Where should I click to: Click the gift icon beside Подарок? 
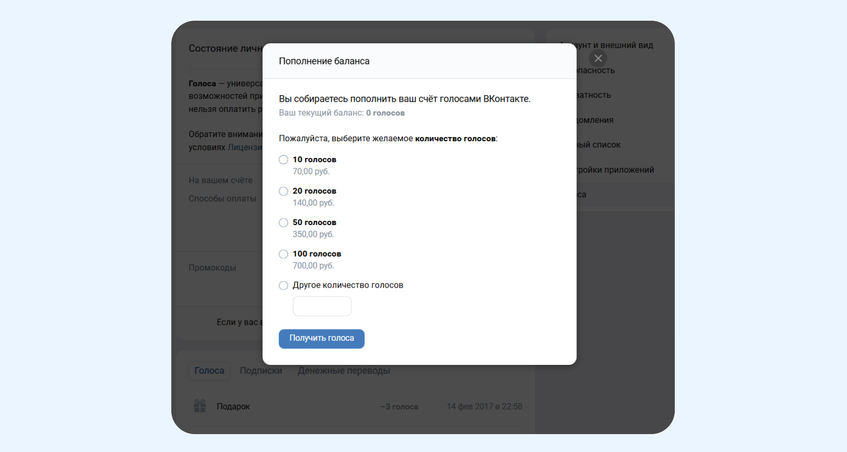point(200,406)
